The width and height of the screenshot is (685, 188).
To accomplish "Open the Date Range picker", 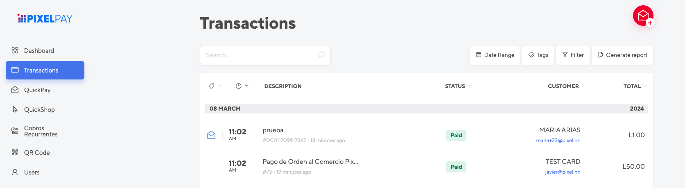I will pyautogui.click(x=495, y=55).
